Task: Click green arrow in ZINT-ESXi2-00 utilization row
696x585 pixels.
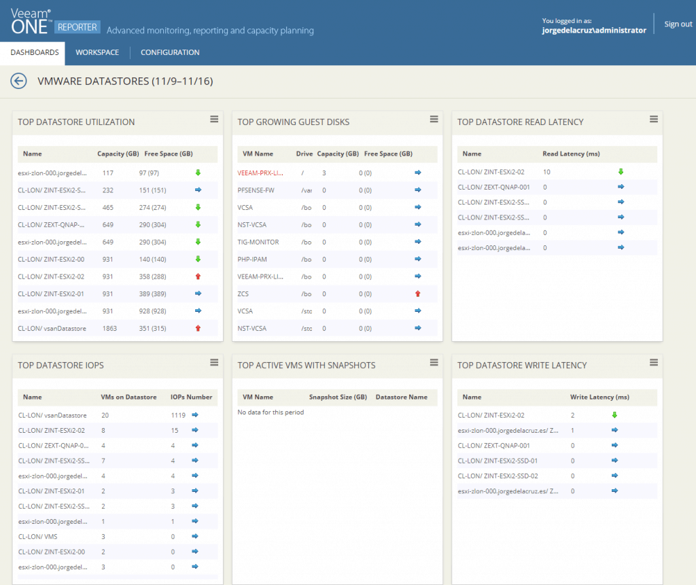Action: pyautogui.click(x=198, y=260)
